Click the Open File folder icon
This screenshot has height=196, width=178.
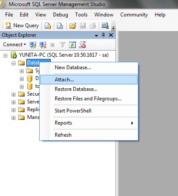pyautogui.click(x=73, y=26)
